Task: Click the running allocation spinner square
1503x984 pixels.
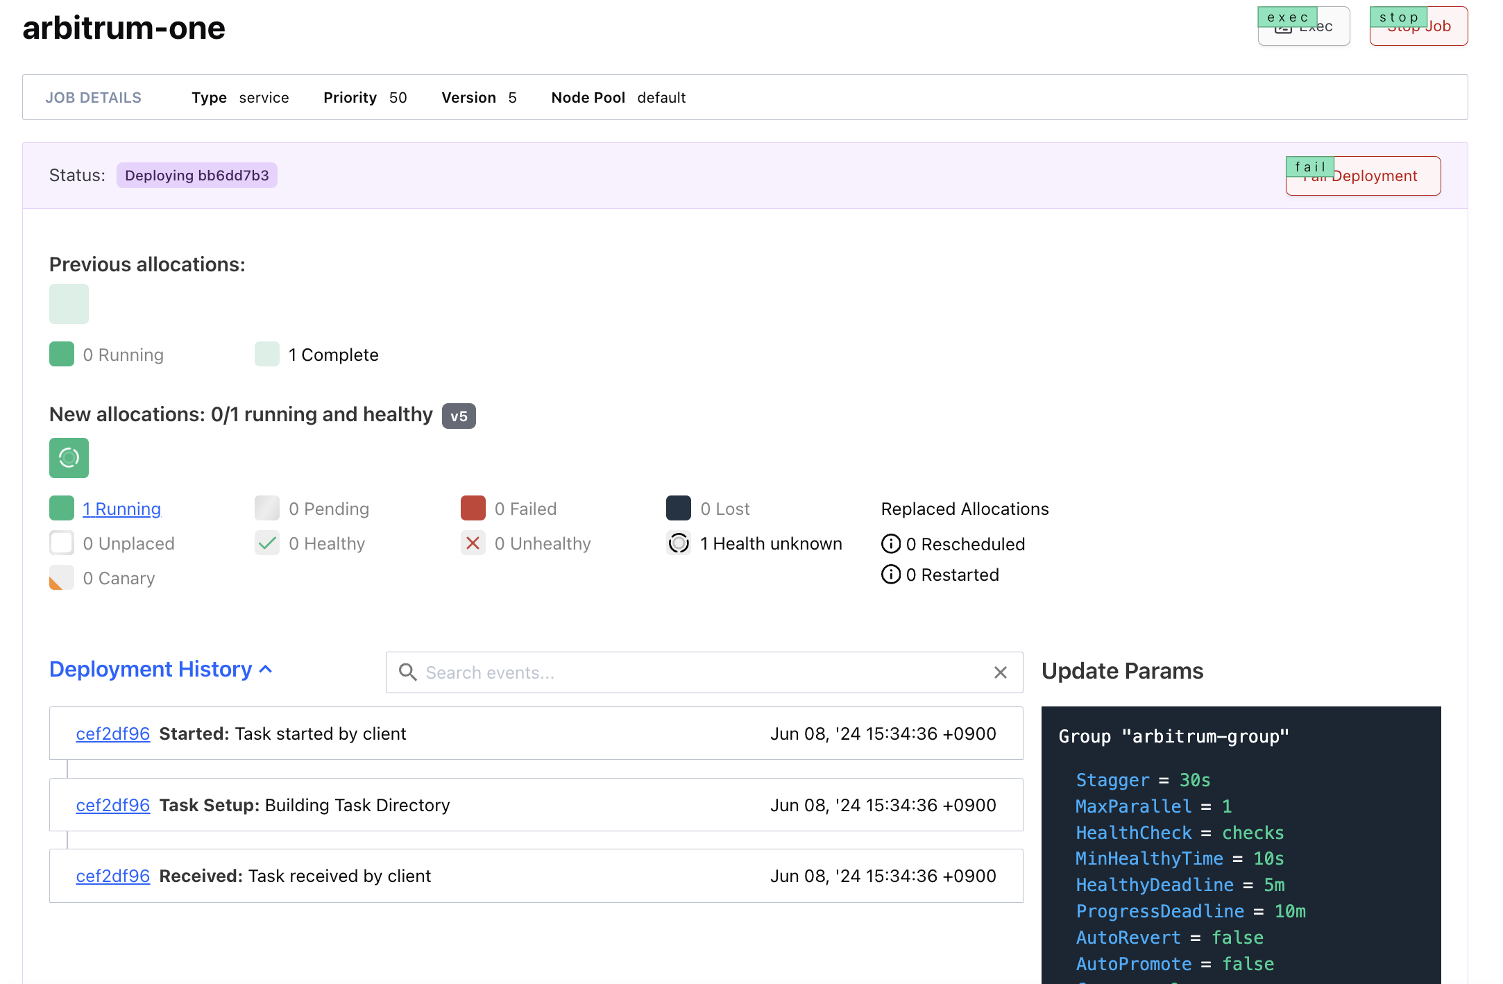Action: (x=69, y=458)
